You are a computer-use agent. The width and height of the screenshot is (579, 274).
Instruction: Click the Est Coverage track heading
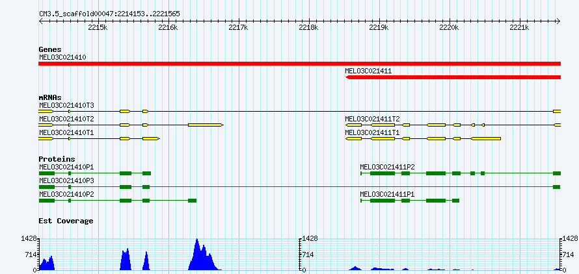[66, 221]
